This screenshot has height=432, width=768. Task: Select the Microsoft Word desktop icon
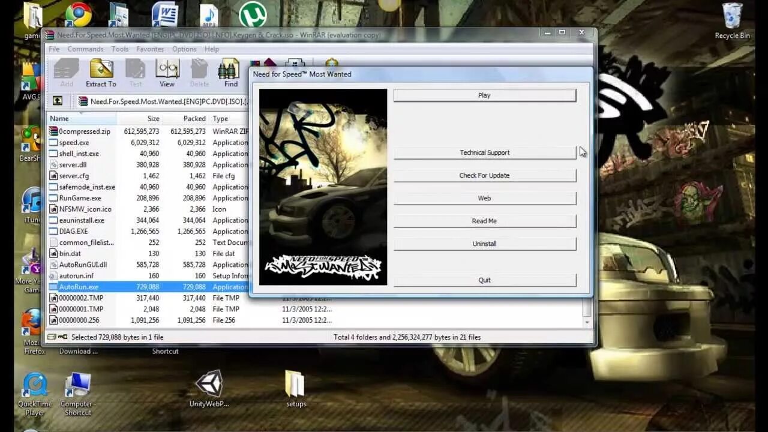click(x=164, y=14)
